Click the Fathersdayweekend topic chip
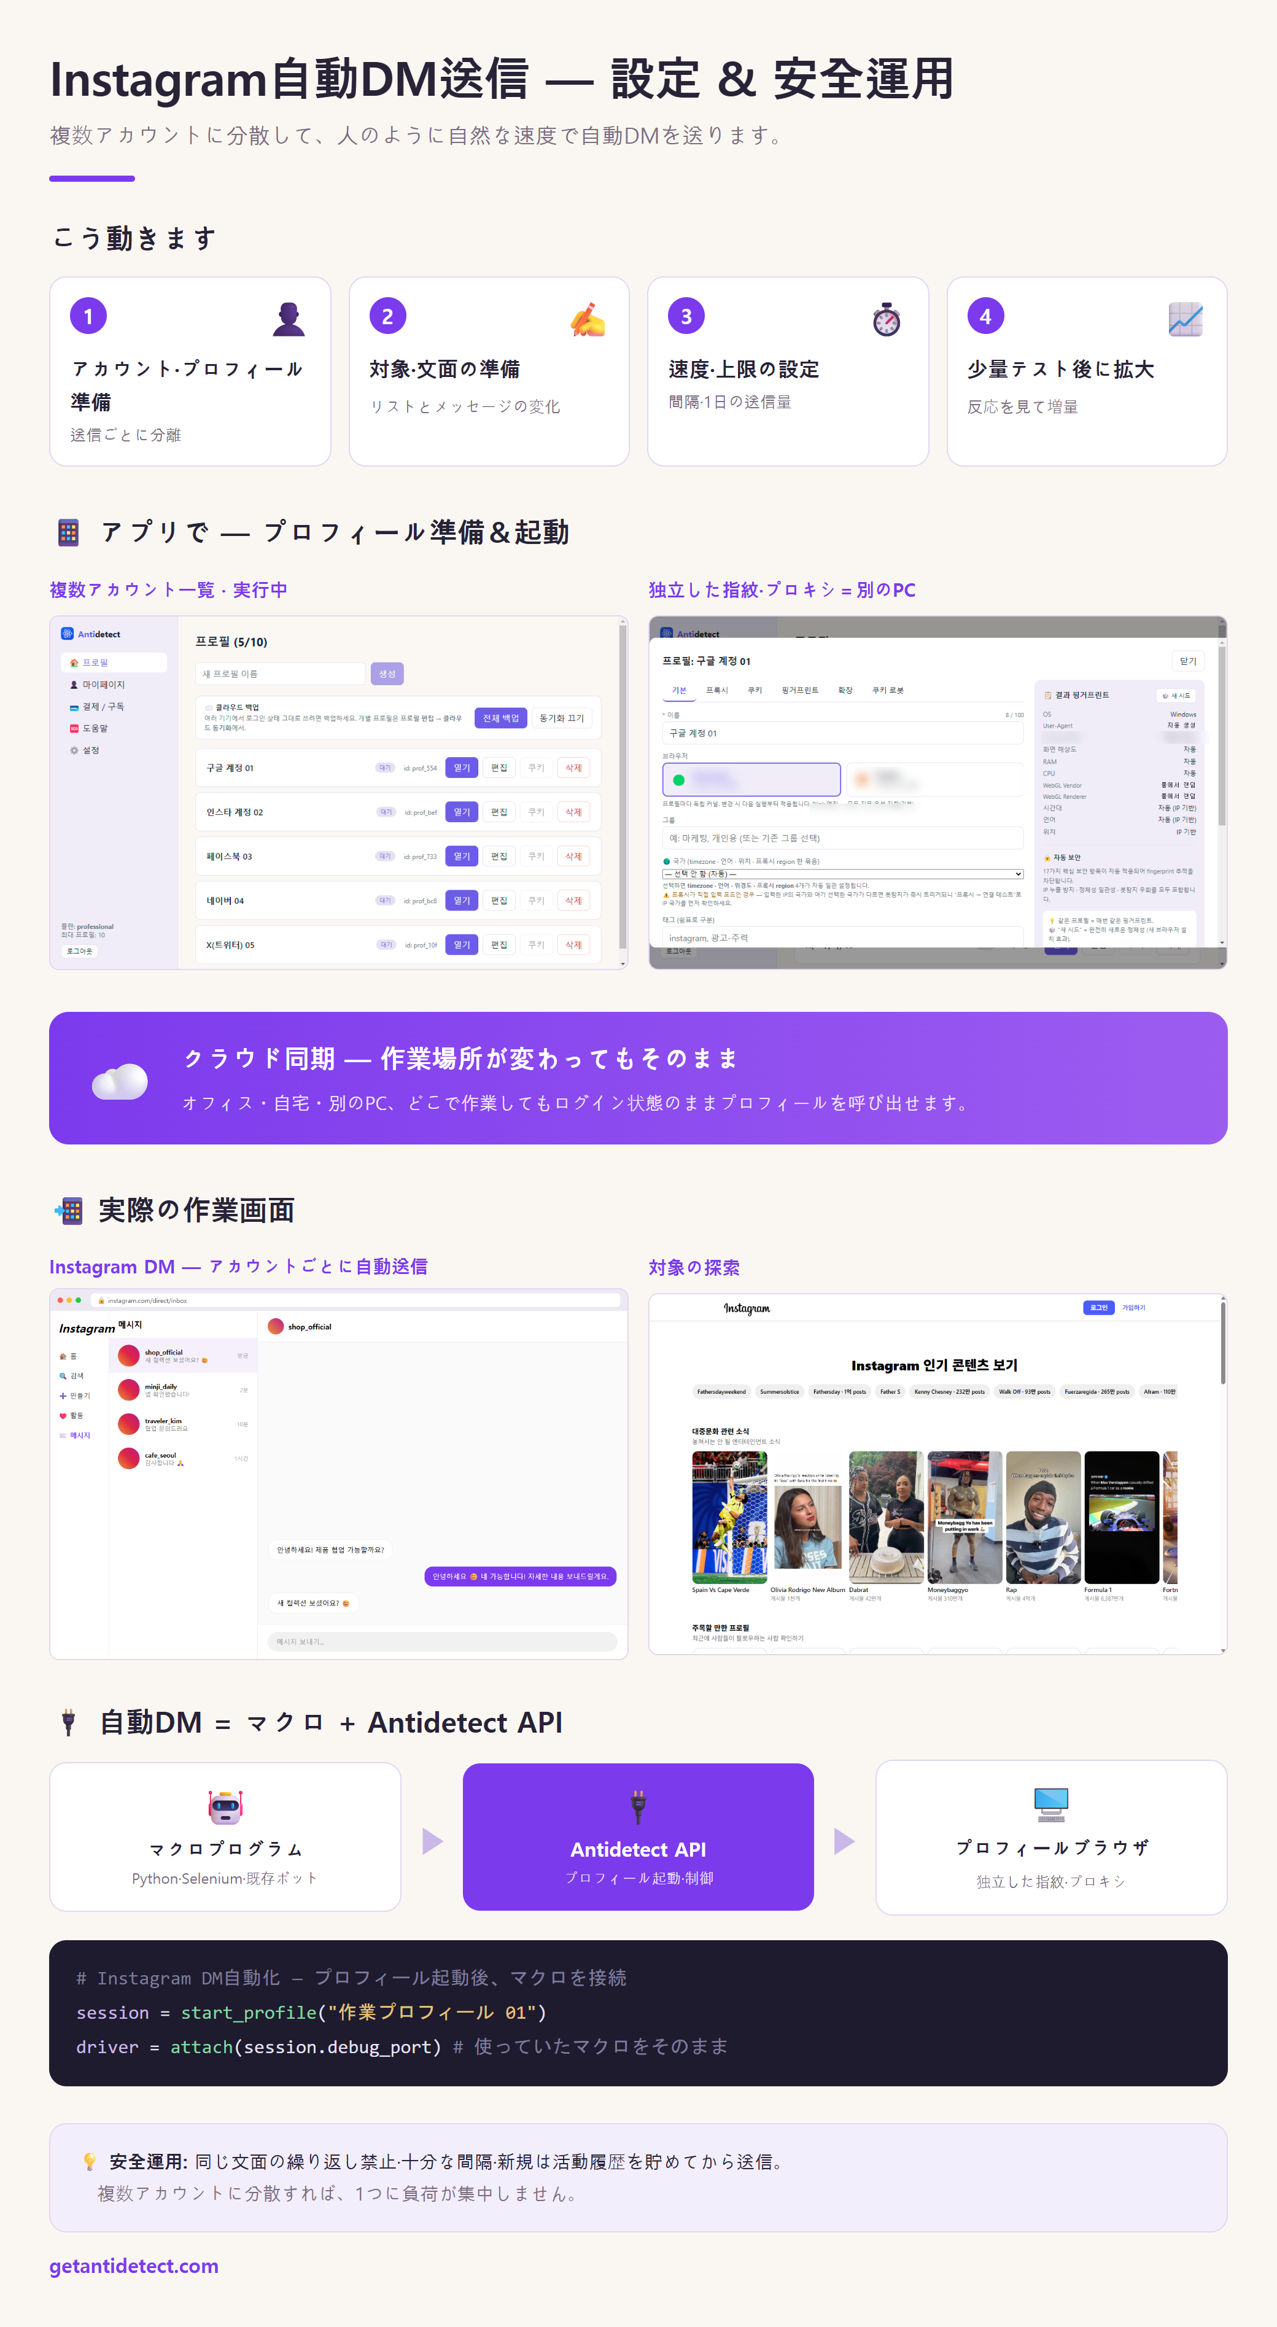The width and height of the screenshot is (1277, 2327). tap(721, 1391)
